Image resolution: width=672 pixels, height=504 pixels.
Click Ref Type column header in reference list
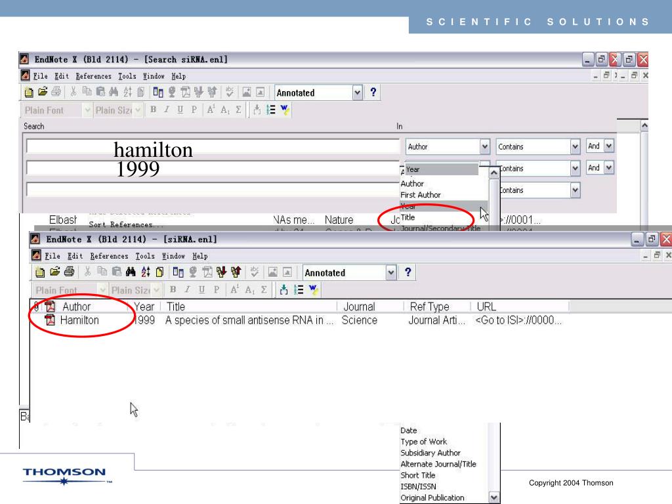pyautogui.click(x=429, y=306)
